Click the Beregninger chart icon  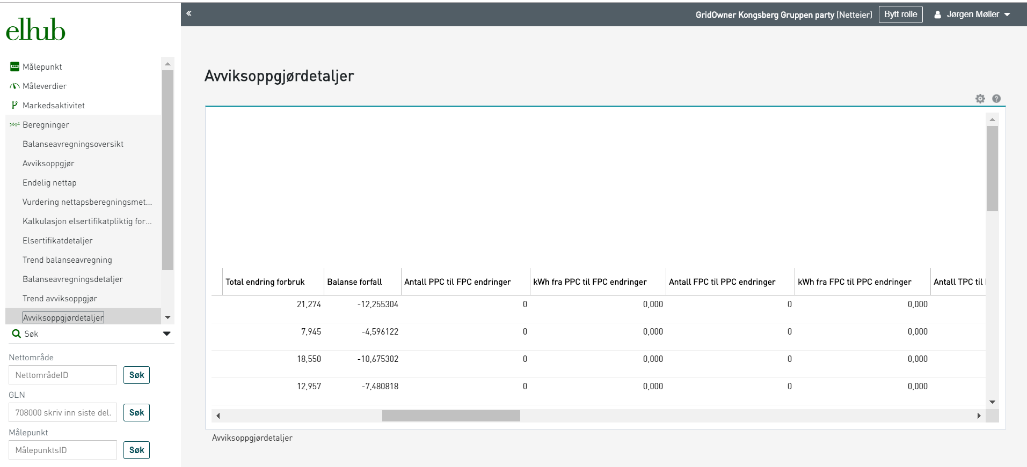click(x=15, y=124)
